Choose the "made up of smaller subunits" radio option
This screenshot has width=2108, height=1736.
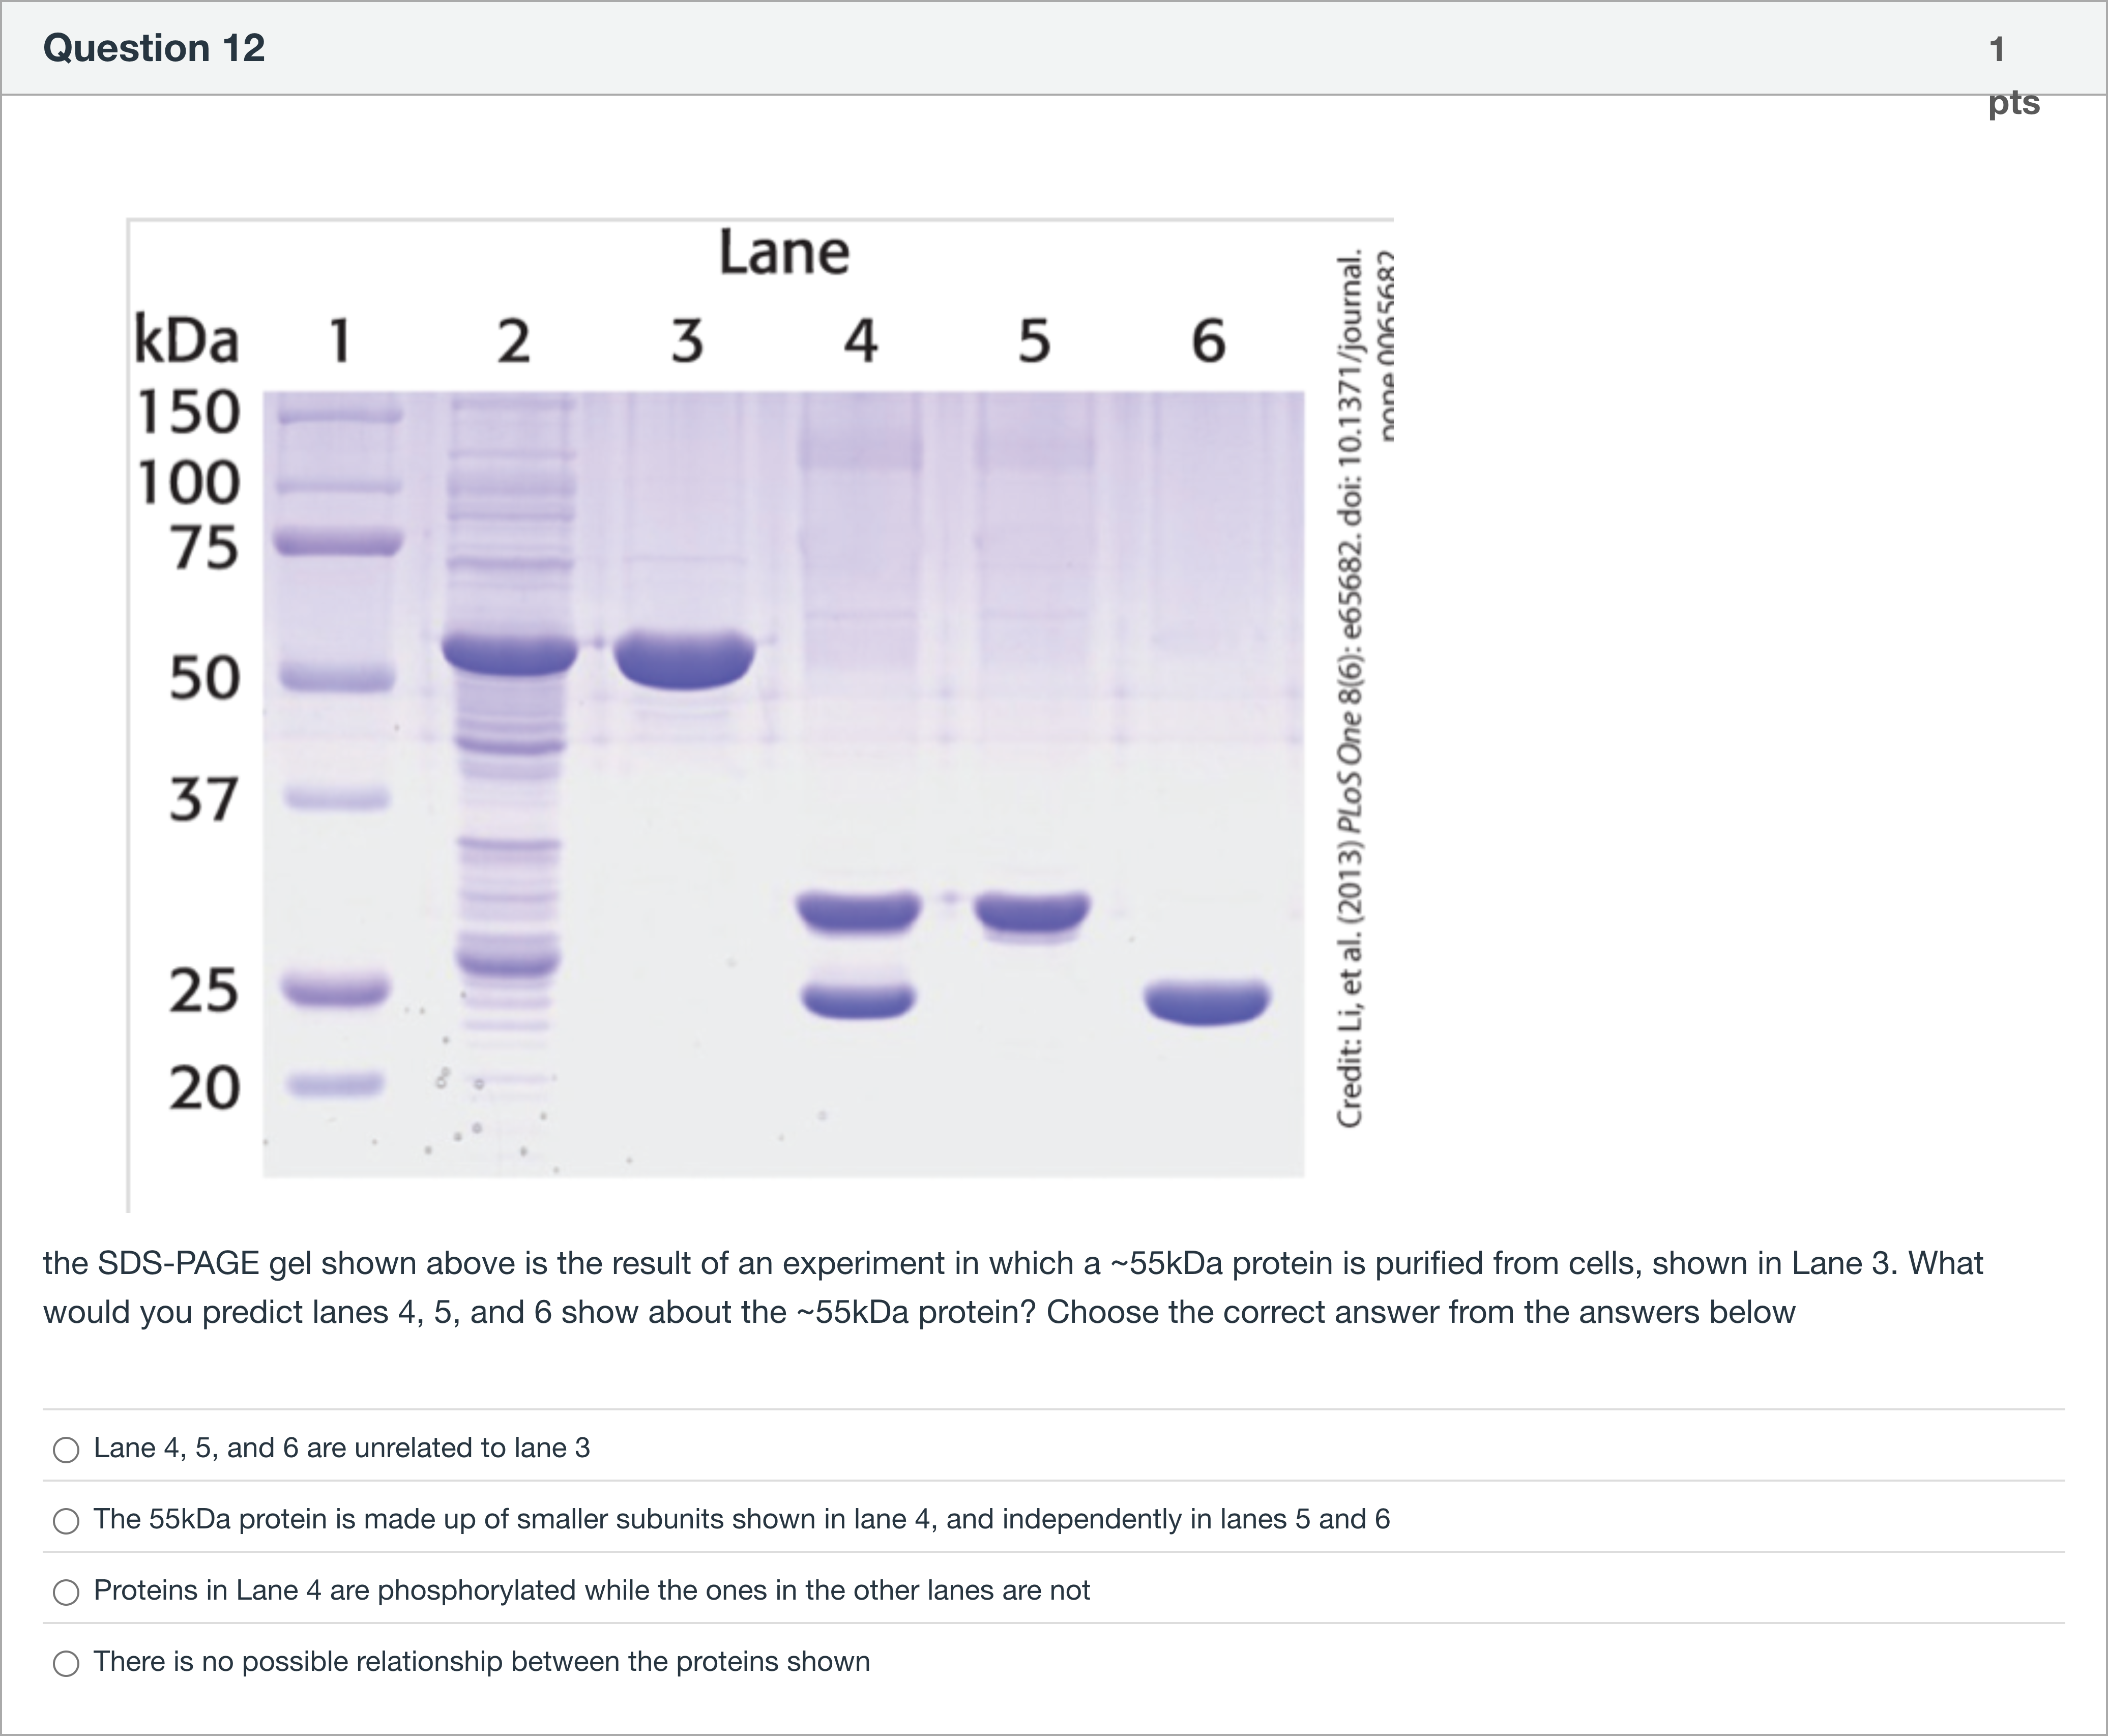(x=66, y=1520)
